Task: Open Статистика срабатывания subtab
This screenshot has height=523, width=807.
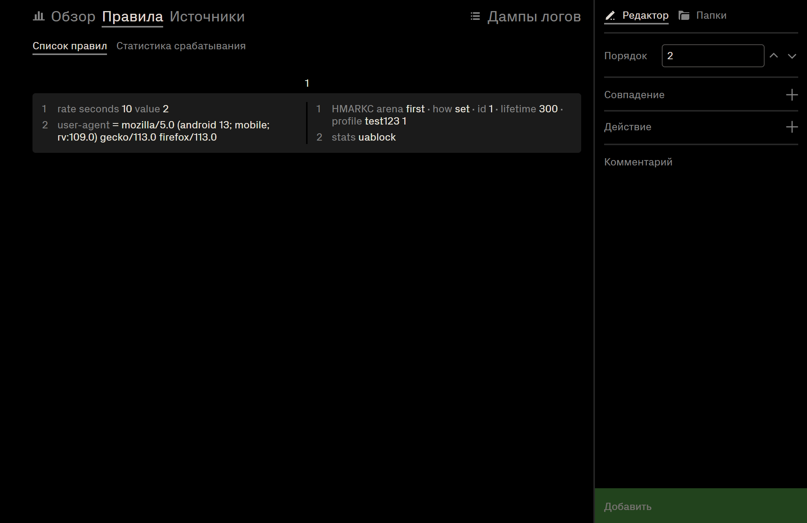Action: 181,46
